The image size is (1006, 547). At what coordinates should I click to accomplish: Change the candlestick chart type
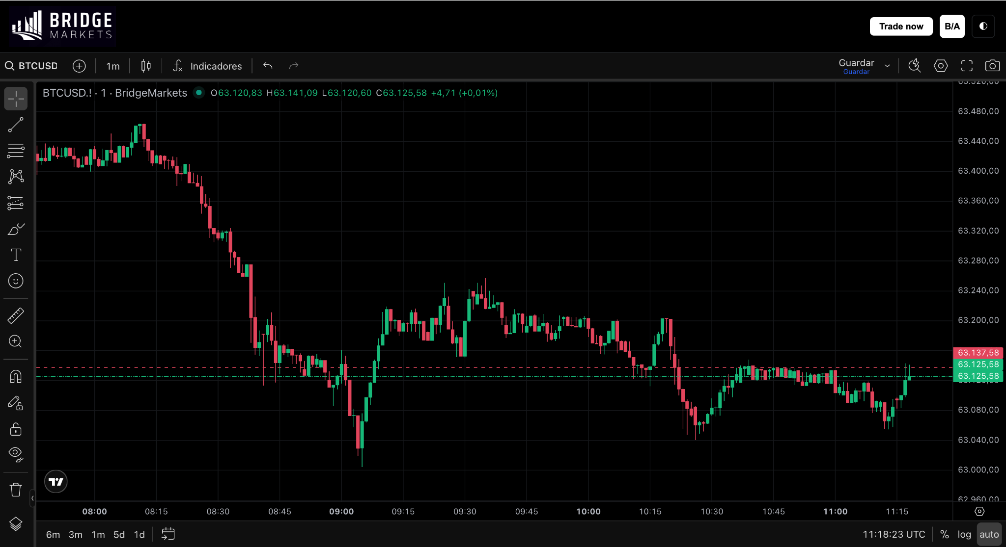pos(146,66)
